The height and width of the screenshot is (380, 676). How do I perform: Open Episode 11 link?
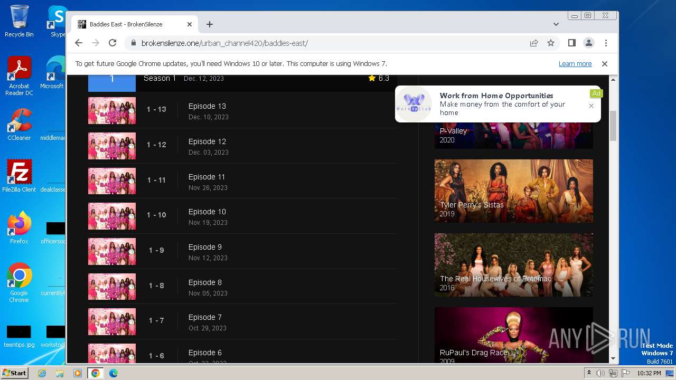[206, 177]
